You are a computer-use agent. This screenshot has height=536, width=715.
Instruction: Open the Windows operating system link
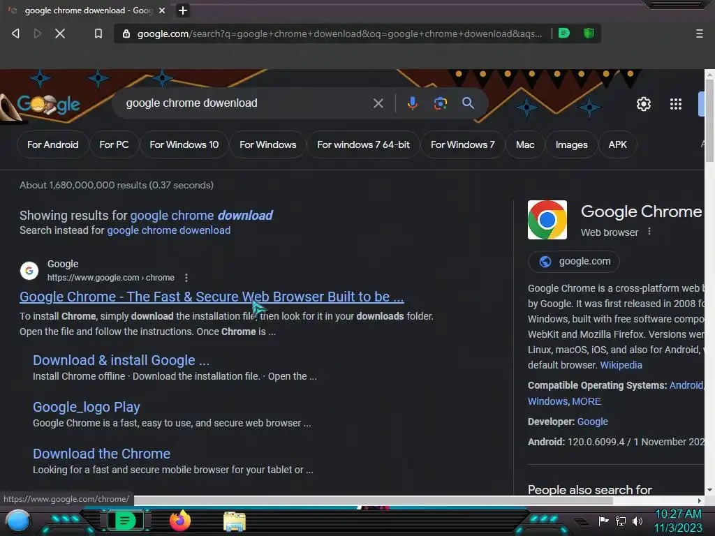pyautogui.click(x=548, y=401)
